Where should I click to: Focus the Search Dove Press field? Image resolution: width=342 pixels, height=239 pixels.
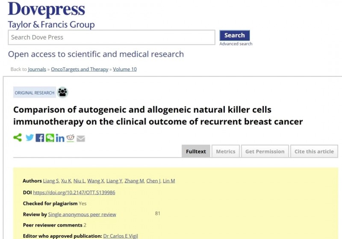(x=112, y=38)
